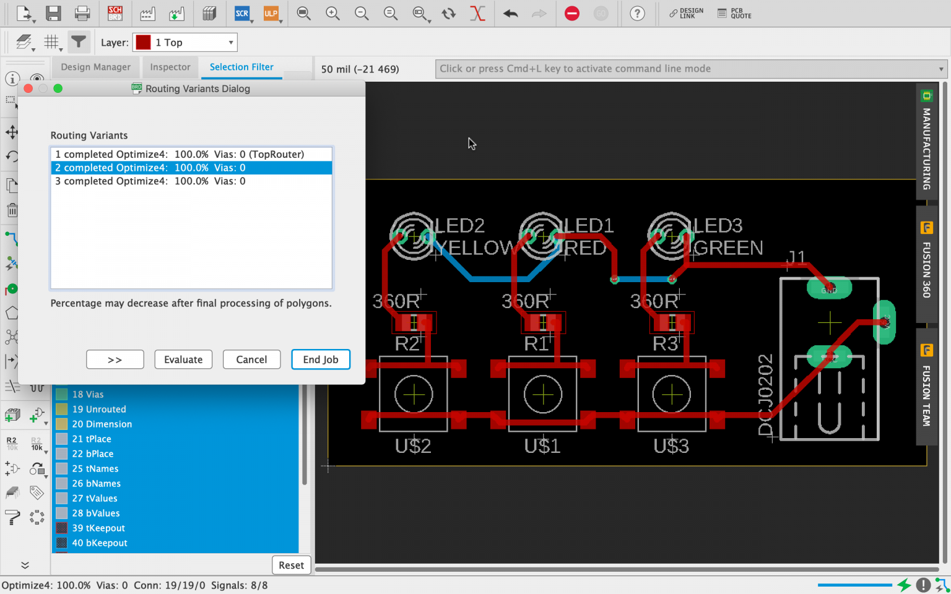Click the End Job button
This screenshot has width=951, height=594.
321,359
